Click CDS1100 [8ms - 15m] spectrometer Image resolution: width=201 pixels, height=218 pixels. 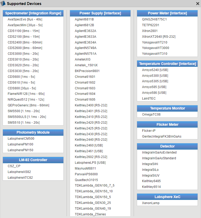24,31
